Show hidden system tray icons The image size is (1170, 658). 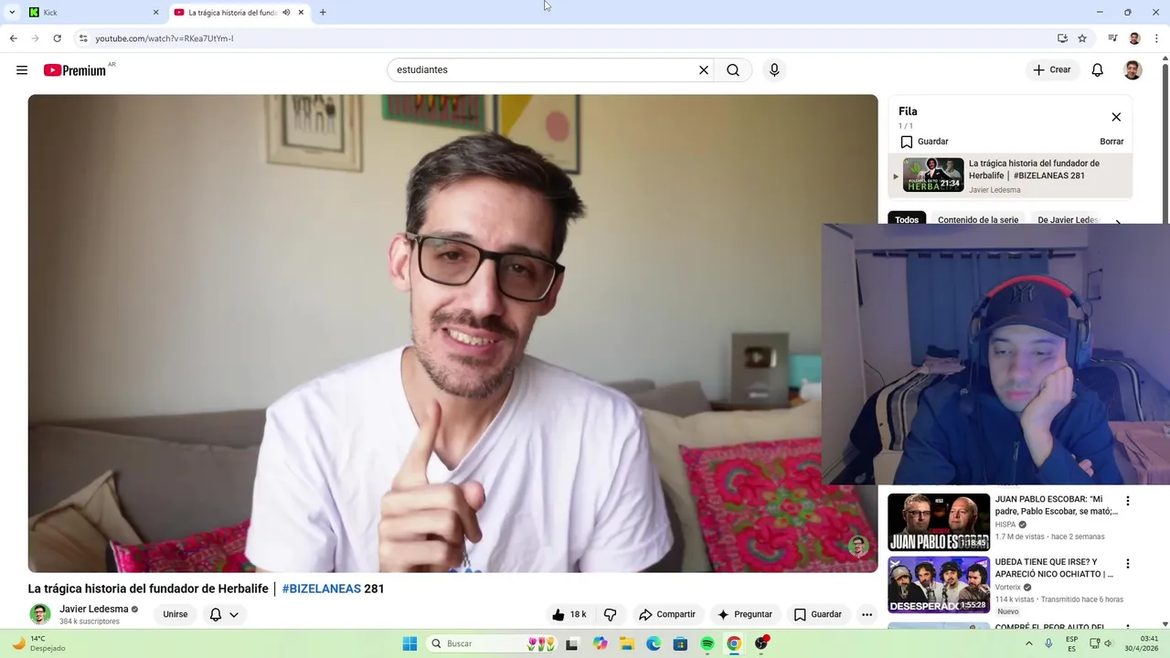pos(1029,643)
